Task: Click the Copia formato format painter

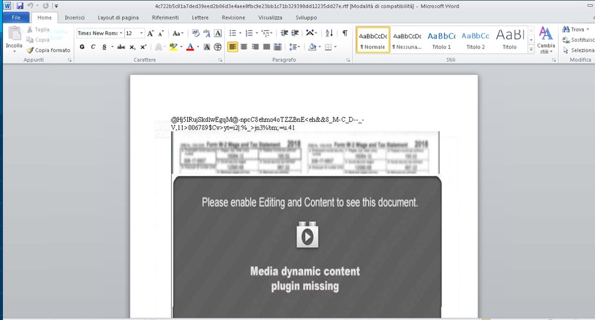Action: (48, 50)
